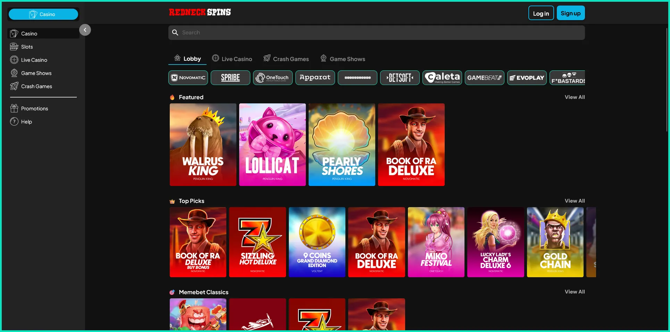670x332 pixels.
Task: Filter by Apparat provider
Action: tap(315, 78)
